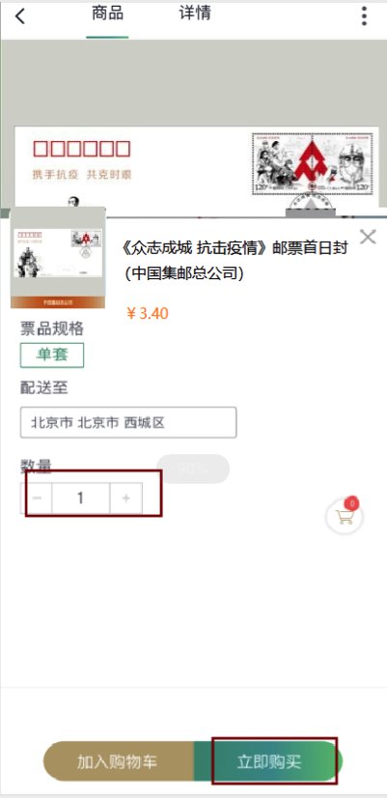Click the 加入购物车 button
Image resolution: width=387 pixels, height=798 pixels.
118,761
